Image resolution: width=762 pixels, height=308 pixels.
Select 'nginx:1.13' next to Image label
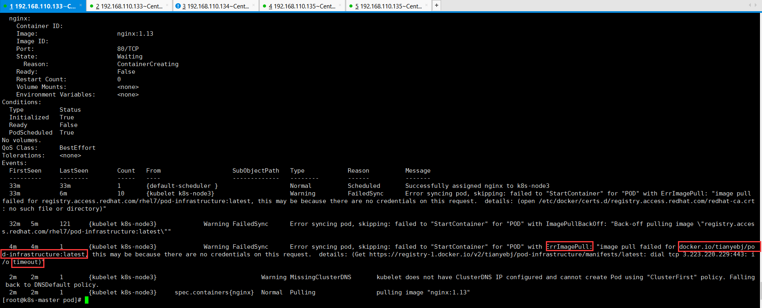point(135,34)
